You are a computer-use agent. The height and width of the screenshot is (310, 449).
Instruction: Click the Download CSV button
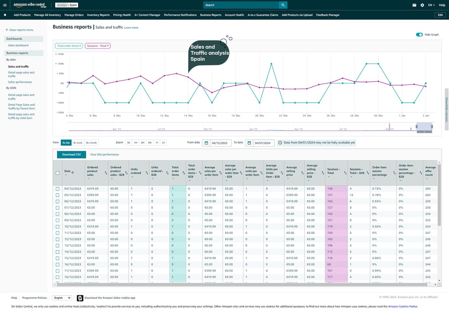[71, 154]
